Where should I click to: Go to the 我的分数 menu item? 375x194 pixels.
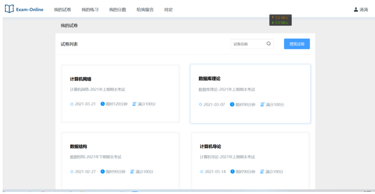(x=118, y=10)
